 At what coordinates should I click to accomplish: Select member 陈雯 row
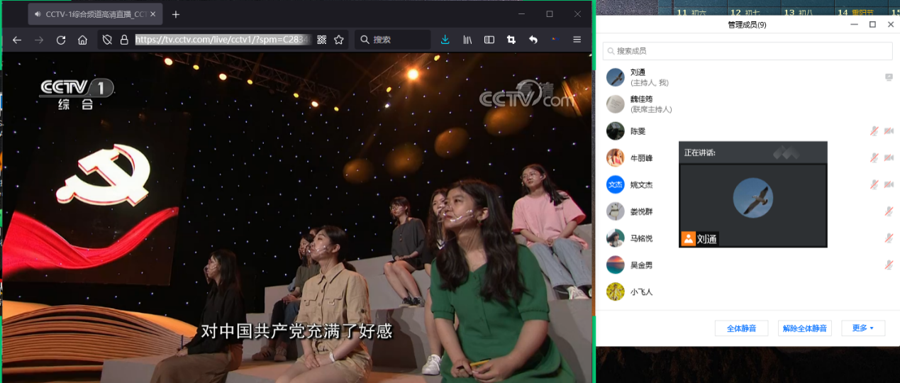[748, 131]
